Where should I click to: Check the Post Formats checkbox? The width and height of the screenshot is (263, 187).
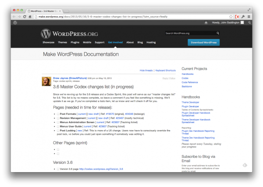[x=58, y=114]
